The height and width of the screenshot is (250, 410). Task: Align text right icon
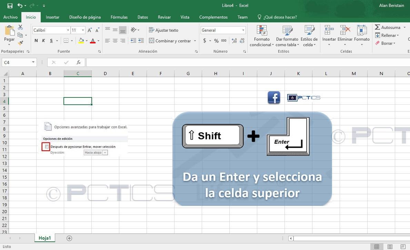pos(123,41)
